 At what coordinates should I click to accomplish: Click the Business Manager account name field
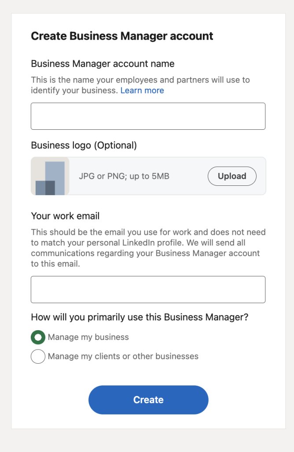pyautogui.click(x=148, y=116)
